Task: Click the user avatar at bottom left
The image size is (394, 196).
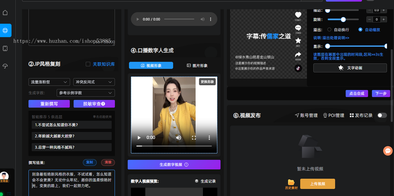Action: click(x=4, y=176)
